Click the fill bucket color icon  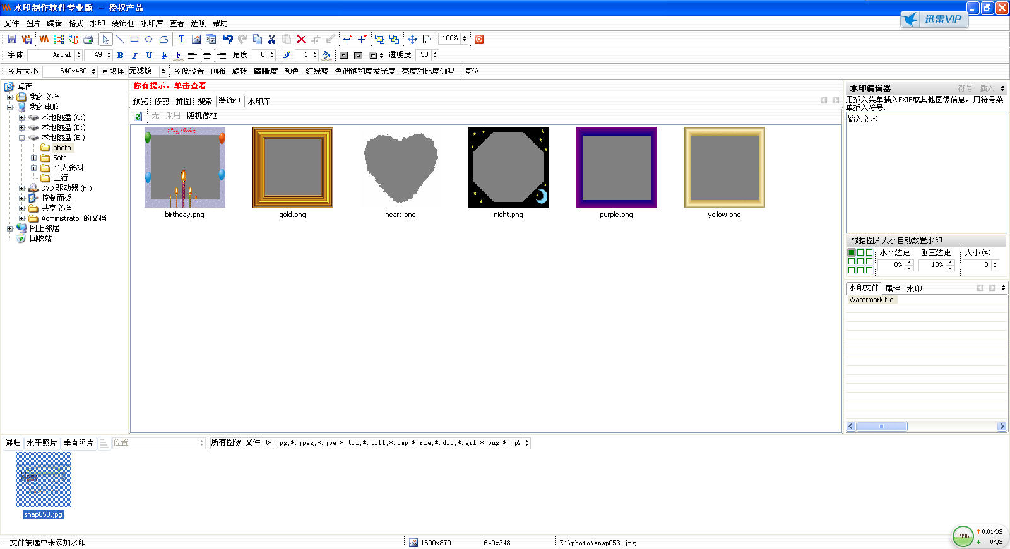click(326, 55)
